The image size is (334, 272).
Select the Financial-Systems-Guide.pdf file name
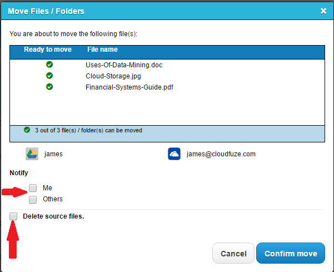tap(129, 87)
